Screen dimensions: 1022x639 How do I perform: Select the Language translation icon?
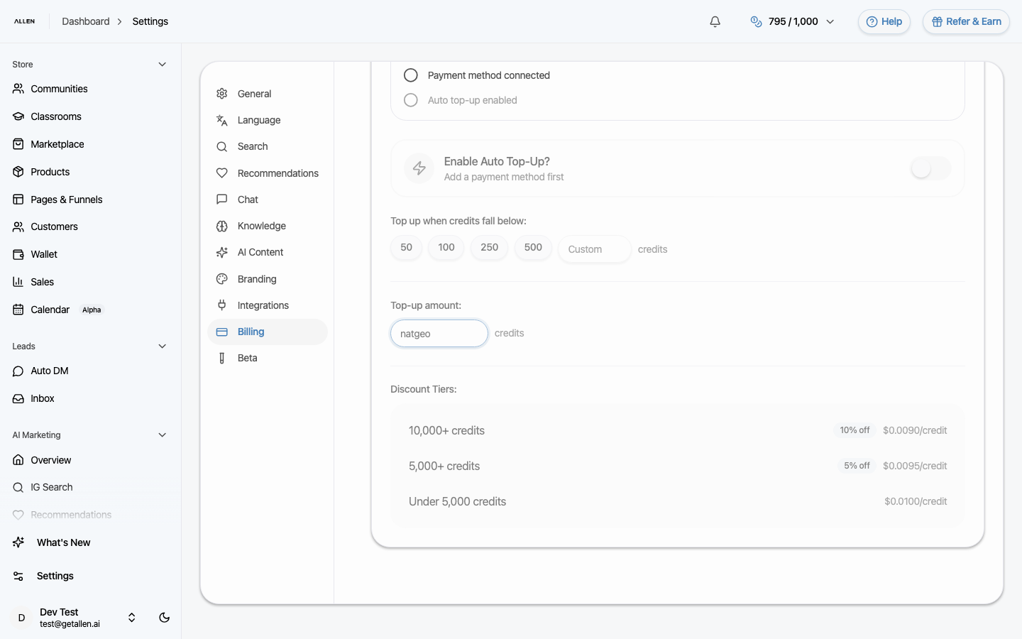[222, 119]
